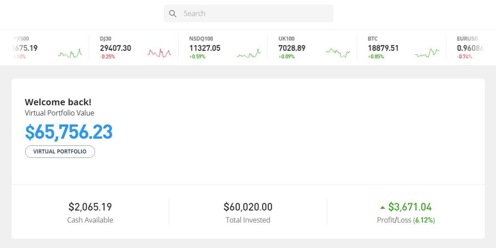Click the green profit up-arrow icon

pyautogui.click(x=382, y=207)
